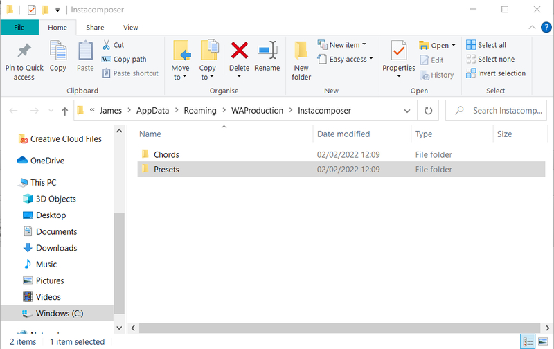Open Creative Cloud Files in sidebar
Screen dimensions: 554x349
[x=60, y=138]
